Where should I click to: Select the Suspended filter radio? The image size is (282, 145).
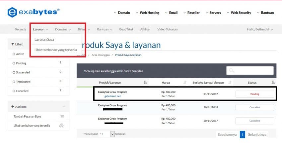coord(14,73)
